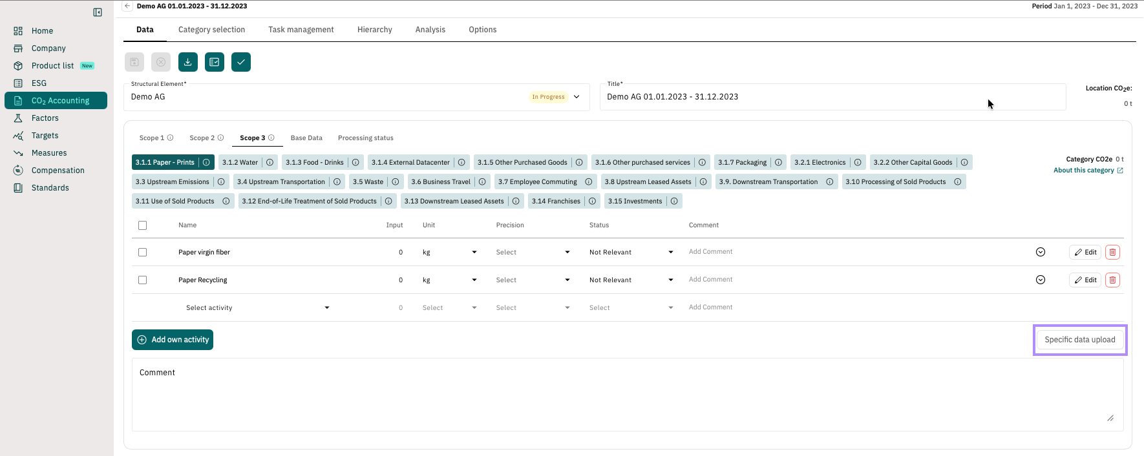Switch to Analysis tab
This screenshot has height=456, width=1144.
(x=430, y=30)
